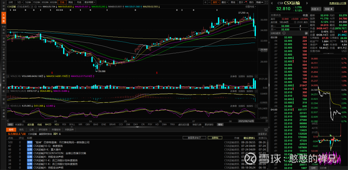
Task: Toggle the MACD indicator
Action: [x=48, y=124]
